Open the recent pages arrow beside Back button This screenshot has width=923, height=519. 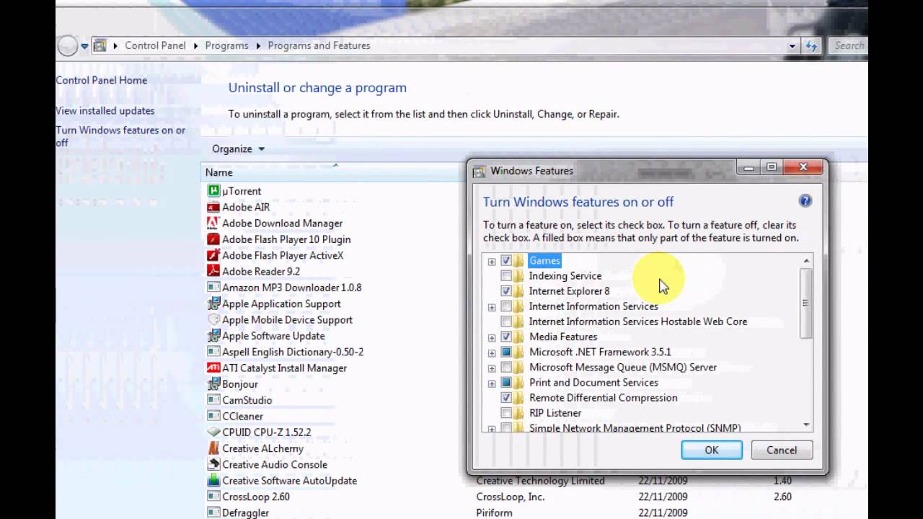pyautogui.click(x=84, y=46)
